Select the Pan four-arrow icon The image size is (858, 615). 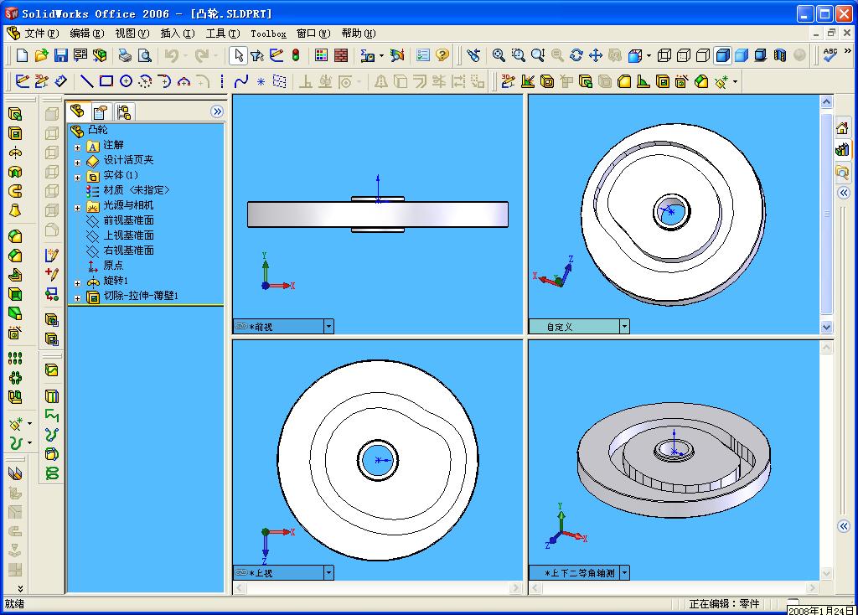[596, 55]
